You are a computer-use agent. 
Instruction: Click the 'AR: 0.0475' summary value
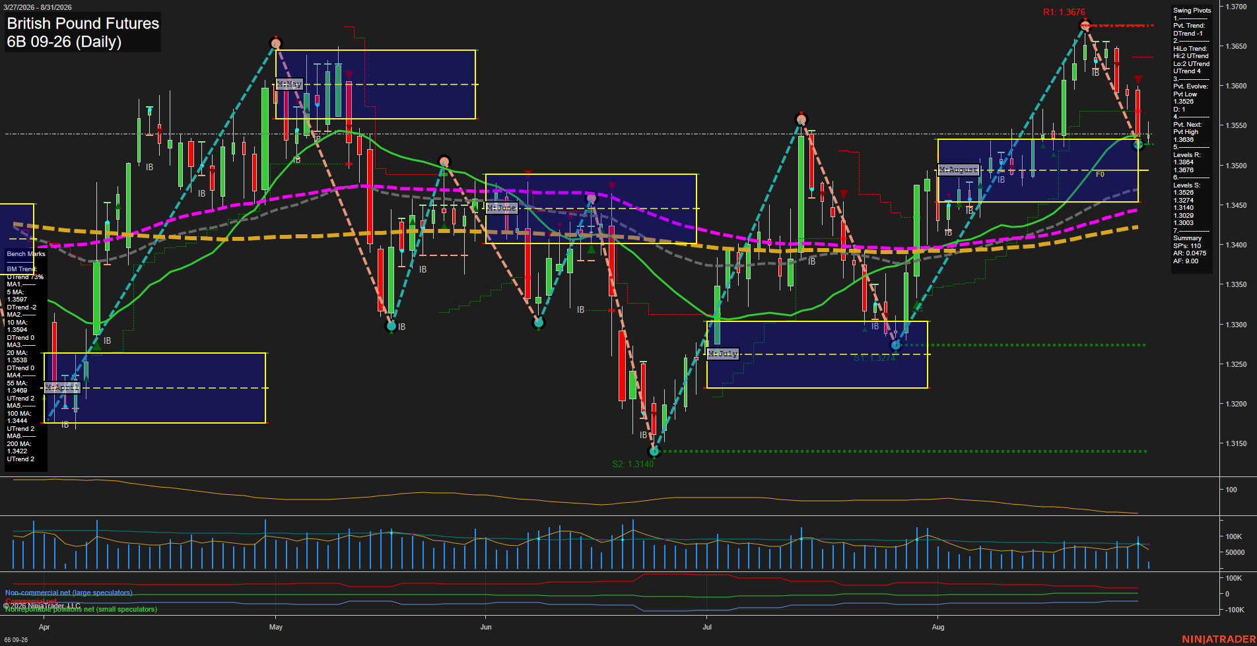[1190, 253]
